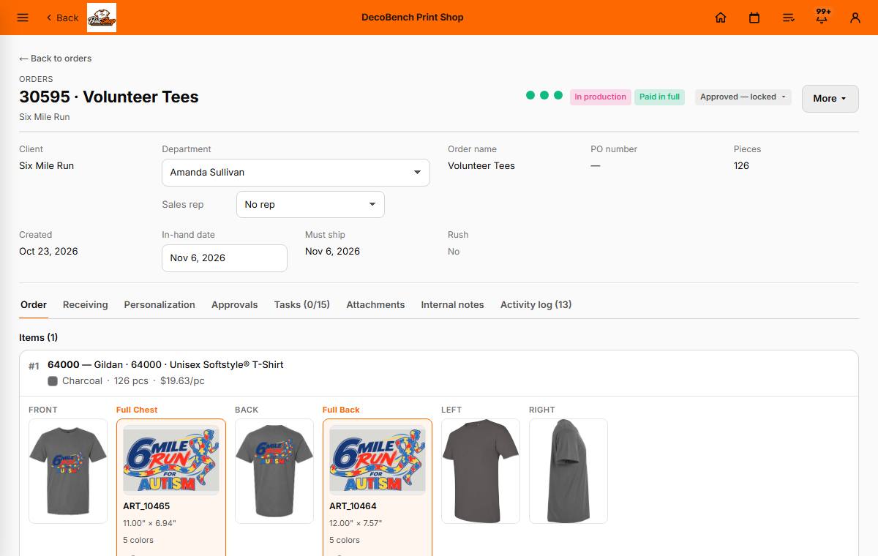Open the Approvals tab
Image resolution: width=878 pixels, height=556 pixels.
(234, 304)
